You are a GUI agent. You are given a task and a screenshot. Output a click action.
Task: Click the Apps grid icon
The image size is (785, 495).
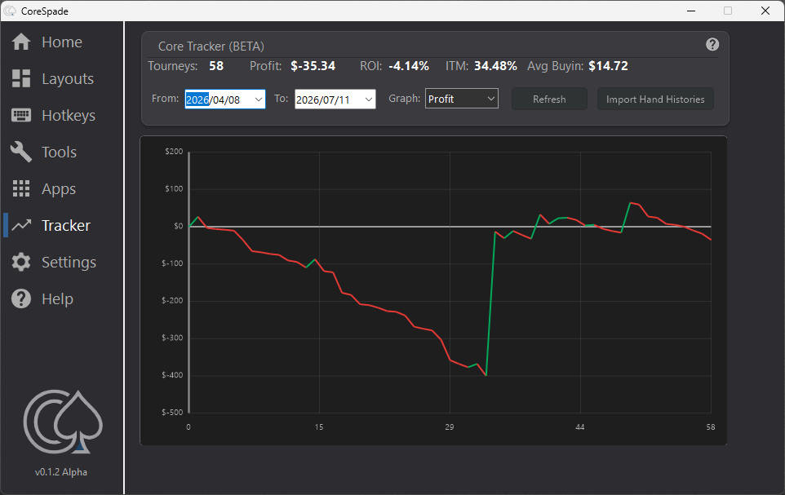tap(21, 188)
